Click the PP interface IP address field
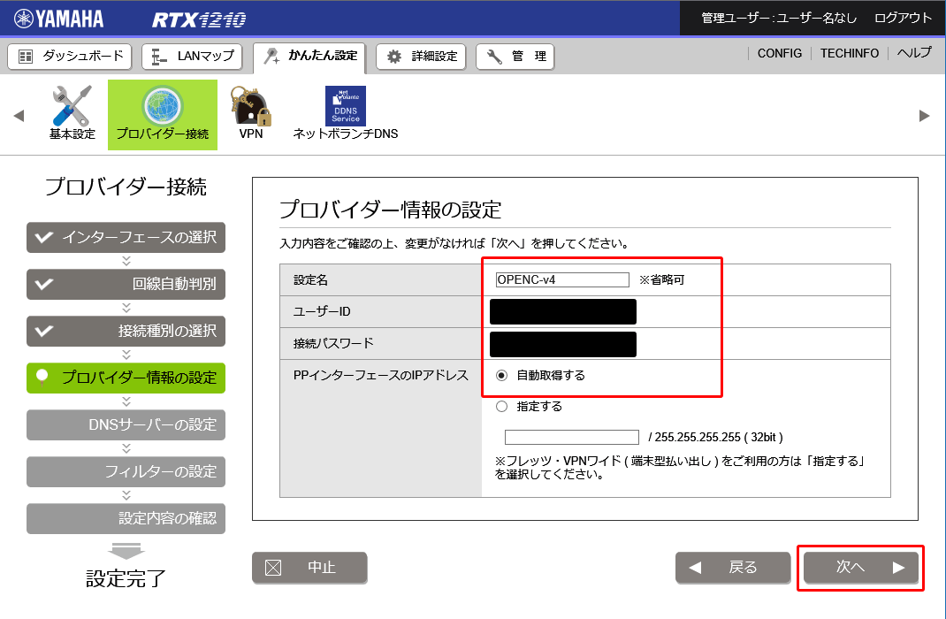946x619 pixels. pyautogui.click(x=571, y=438)
